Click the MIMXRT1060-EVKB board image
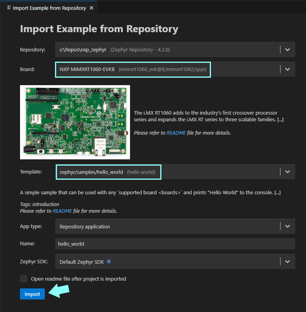The height and width of the screenshot is (312, 306). coord(75,122)
